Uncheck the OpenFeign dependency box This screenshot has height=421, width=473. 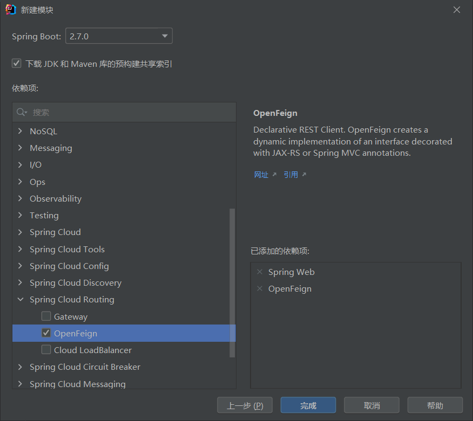point(46,333)
